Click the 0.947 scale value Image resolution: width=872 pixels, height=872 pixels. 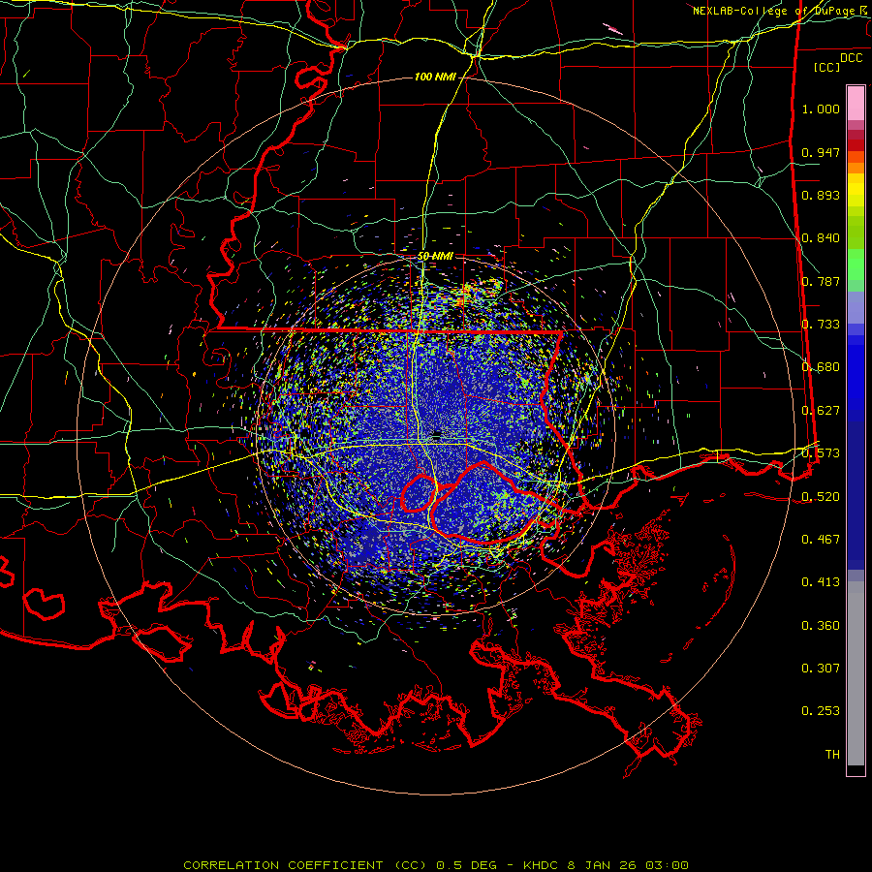coord(821,152)
